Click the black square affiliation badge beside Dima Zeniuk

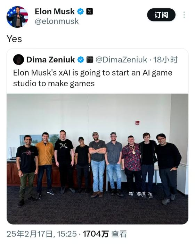[x=90, y=60]
